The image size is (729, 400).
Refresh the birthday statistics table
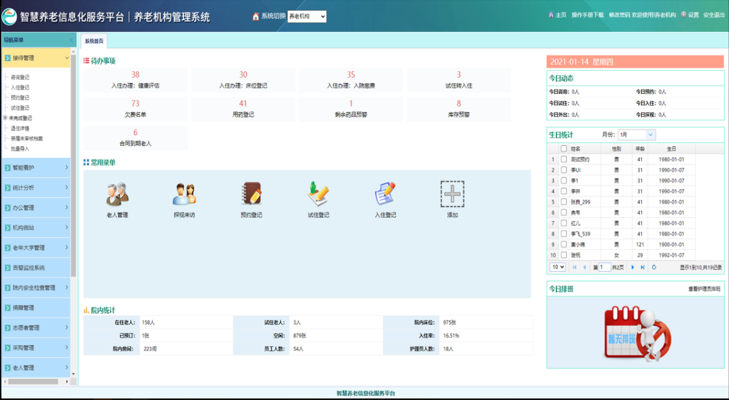click(654, 267)
